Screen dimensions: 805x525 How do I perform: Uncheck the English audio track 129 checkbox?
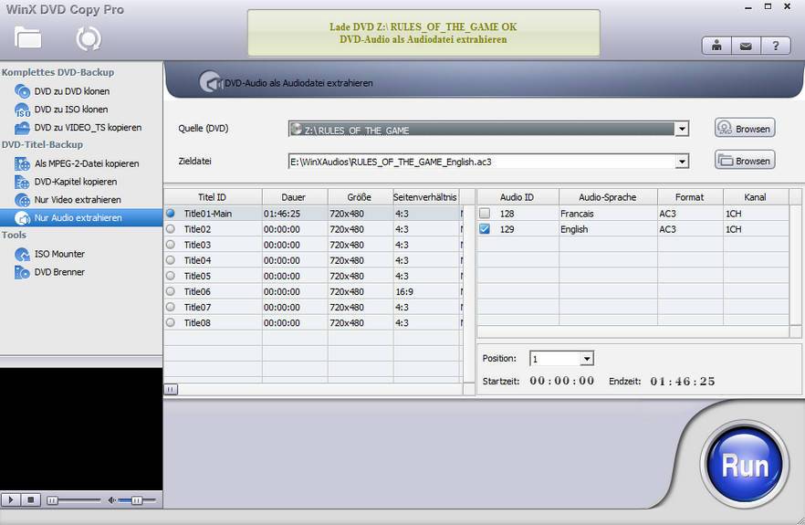485,229
